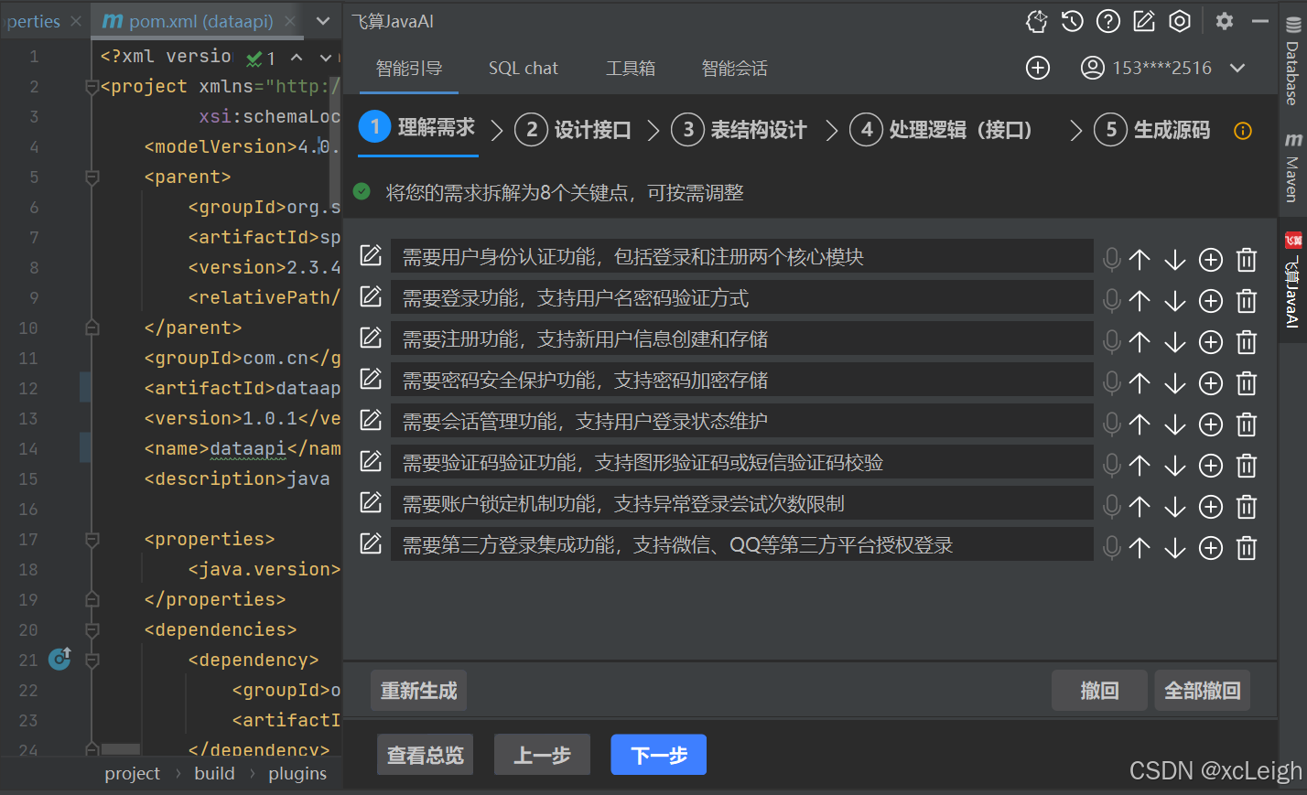
Task: Expand the account 153****2516 dropdown arrow
Action: pos(1237,68)
